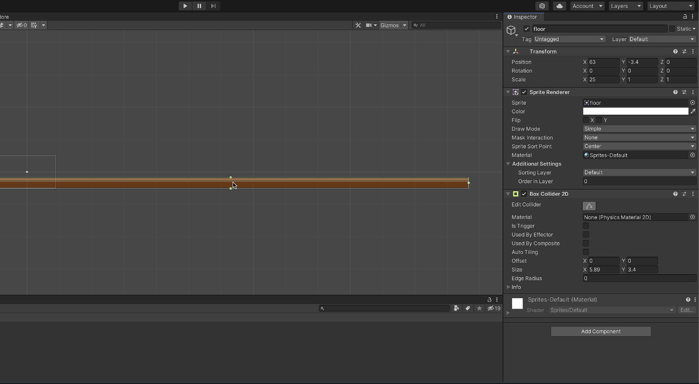699x384 pixels.
Task: Toggle the Static checkbox
Action: [672, 29]
